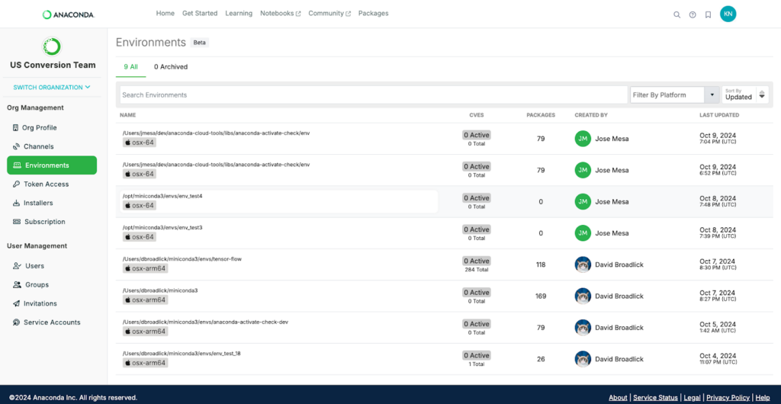781x404 pixels.
Task: Click the Subscription sidebar icon
Action: pos(17,222)
